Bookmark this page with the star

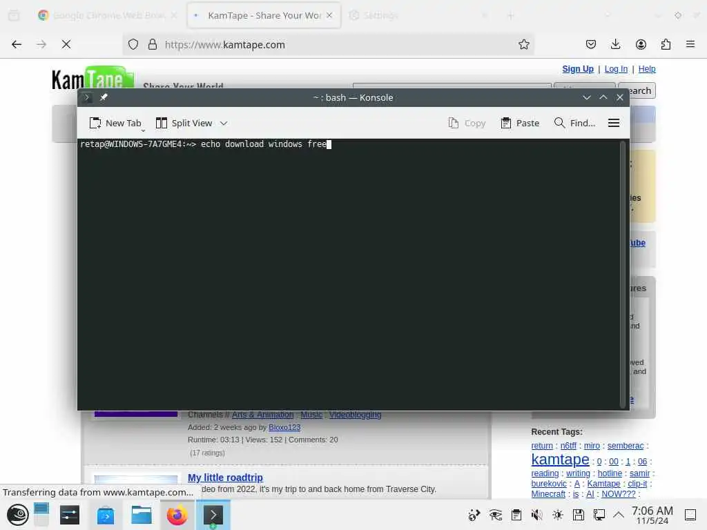(523, 44)
